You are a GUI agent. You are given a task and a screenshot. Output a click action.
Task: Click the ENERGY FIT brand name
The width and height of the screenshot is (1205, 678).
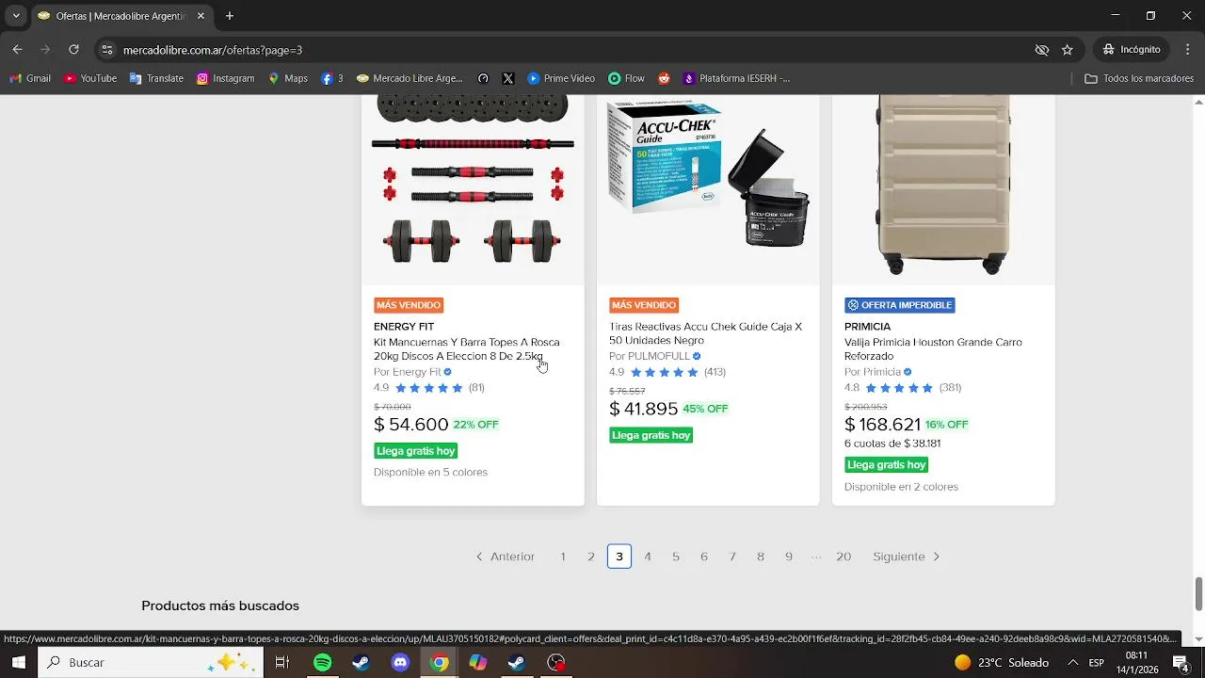pos(404,327)
